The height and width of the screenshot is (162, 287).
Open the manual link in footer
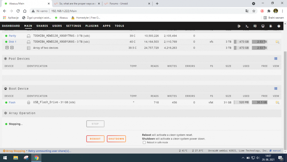coord(277,150)
